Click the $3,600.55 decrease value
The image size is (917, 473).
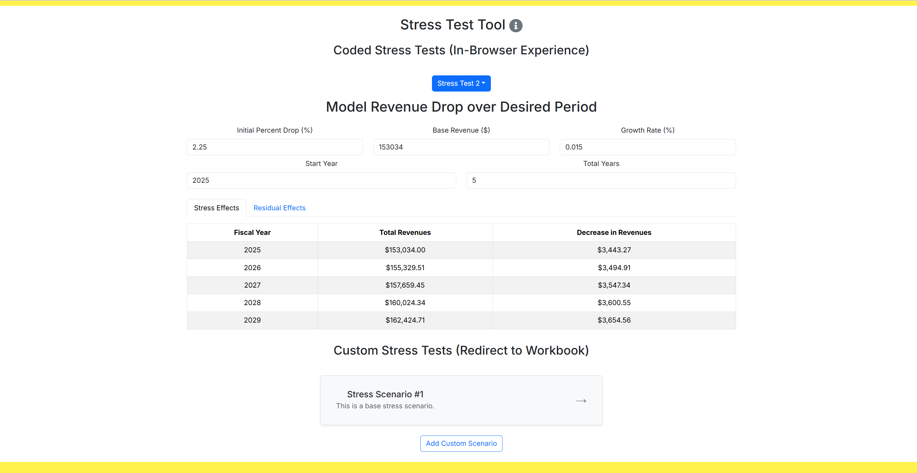pos(614,302)
